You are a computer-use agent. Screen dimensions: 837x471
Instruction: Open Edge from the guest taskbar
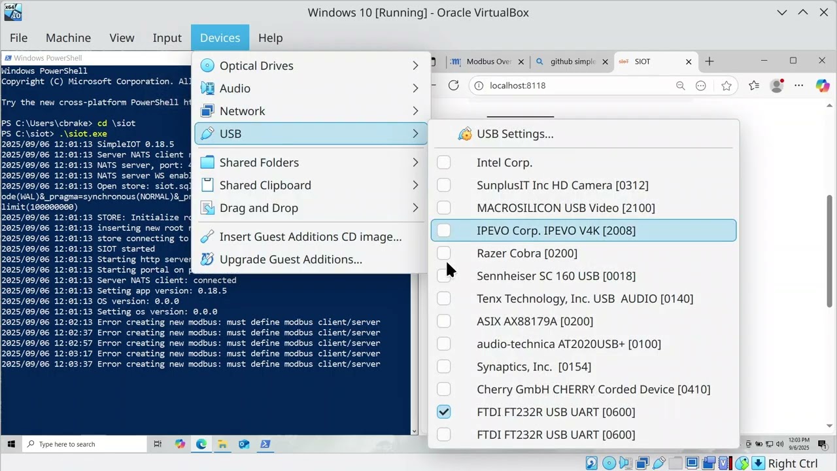point(201,444)
